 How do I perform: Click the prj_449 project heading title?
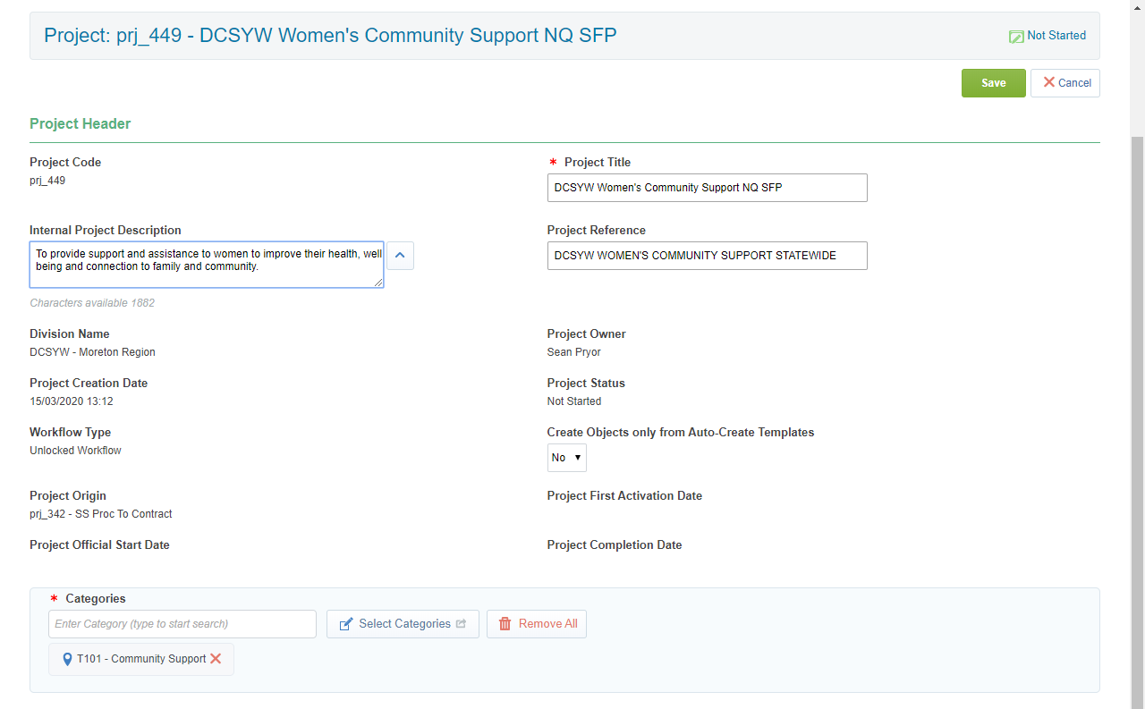point(330,36)
